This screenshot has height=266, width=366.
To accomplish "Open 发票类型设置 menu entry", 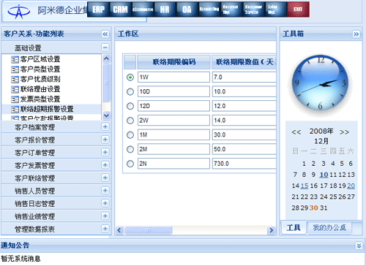I will [x=40, y=99].
